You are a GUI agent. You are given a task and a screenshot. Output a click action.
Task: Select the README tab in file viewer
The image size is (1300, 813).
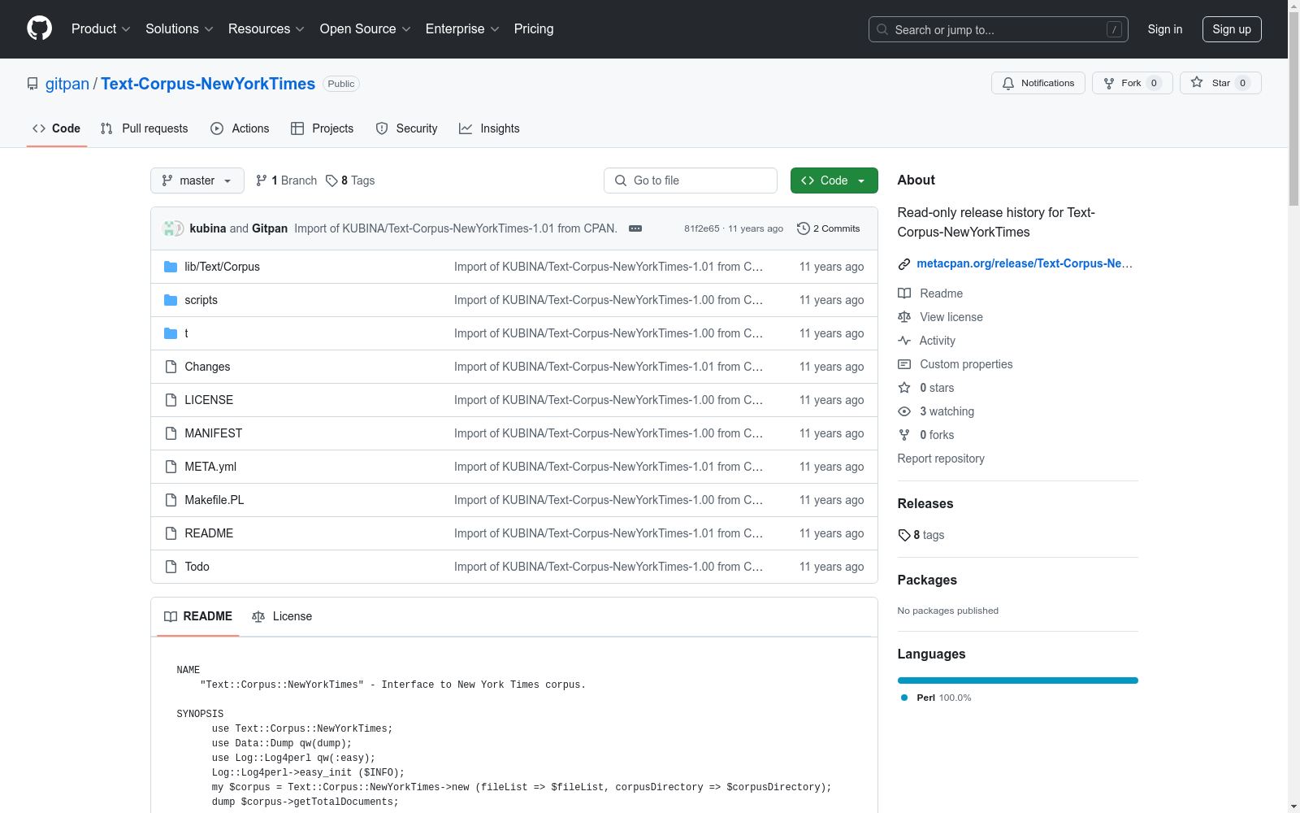198,616
